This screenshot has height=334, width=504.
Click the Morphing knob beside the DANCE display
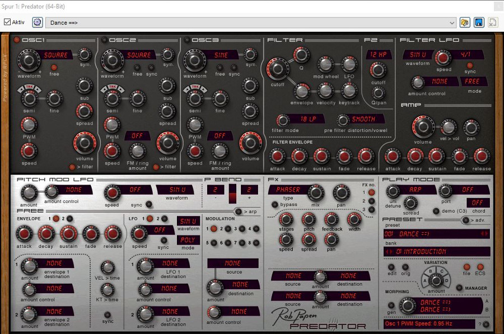(x=407, y=305)
